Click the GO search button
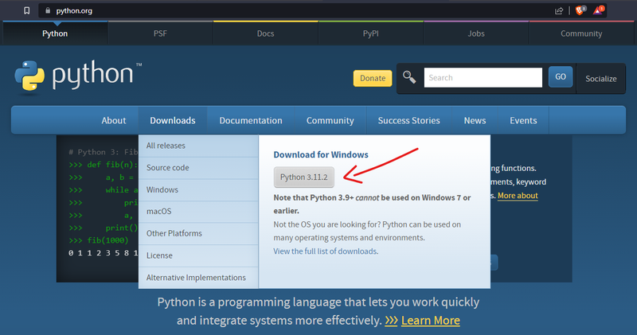This screenshot has height=335, width=637. [x=561, y=76]
